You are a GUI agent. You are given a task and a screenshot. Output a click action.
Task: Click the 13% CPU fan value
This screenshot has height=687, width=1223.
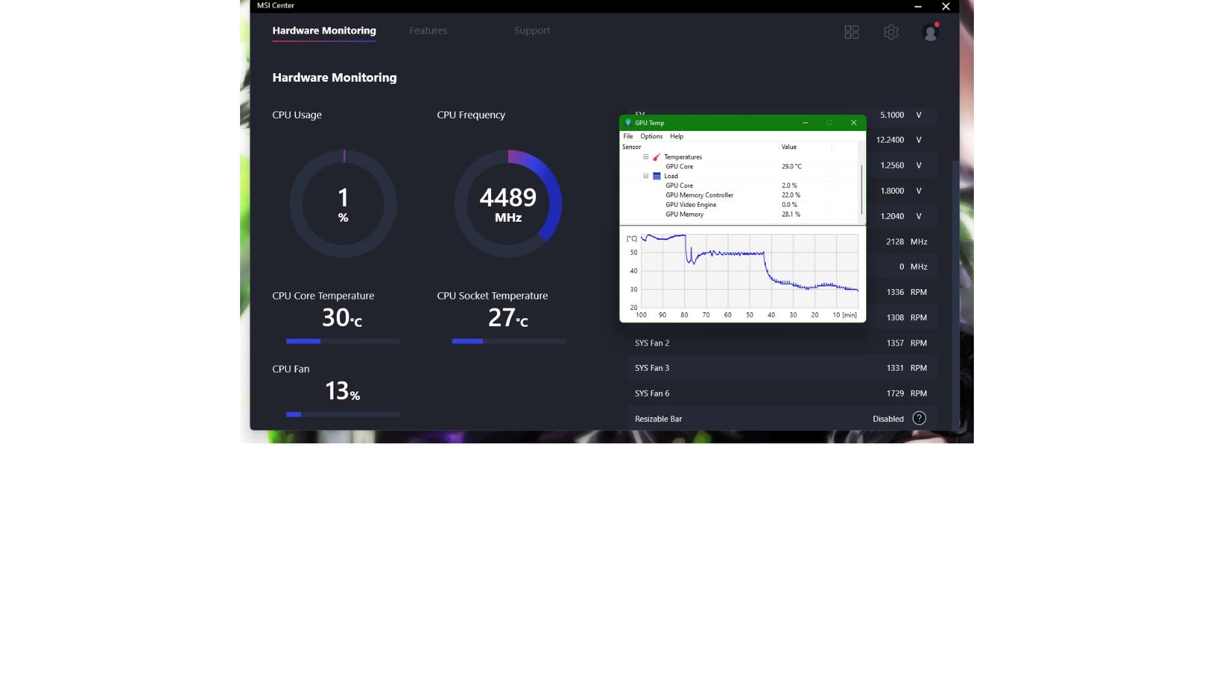coord(343,391)
